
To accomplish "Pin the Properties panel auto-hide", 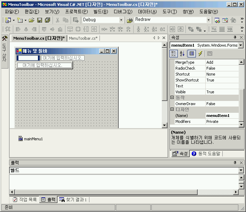I will (235, 37).
